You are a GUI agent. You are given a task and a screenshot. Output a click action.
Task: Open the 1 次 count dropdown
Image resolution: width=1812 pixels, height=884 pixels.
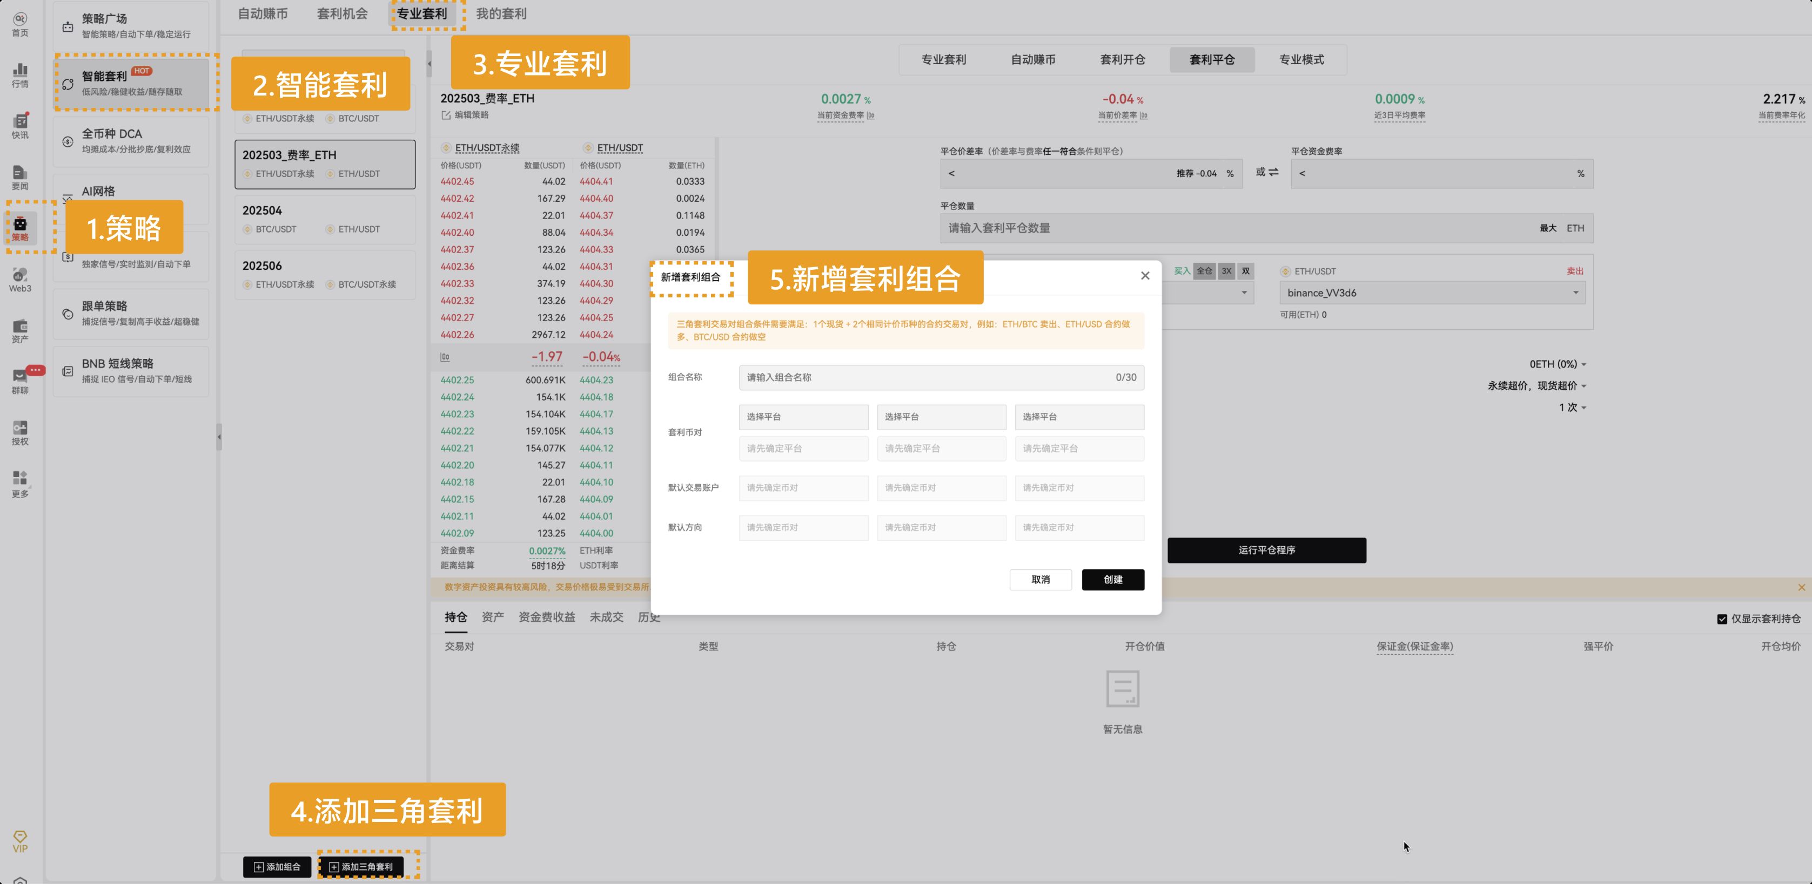(1572, 407)
